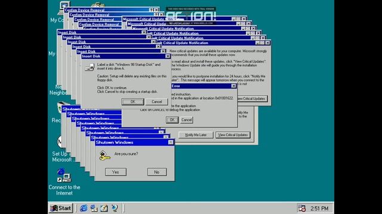
Task: Click the Show Desktop quick launch icon
Action: (104, 208)
